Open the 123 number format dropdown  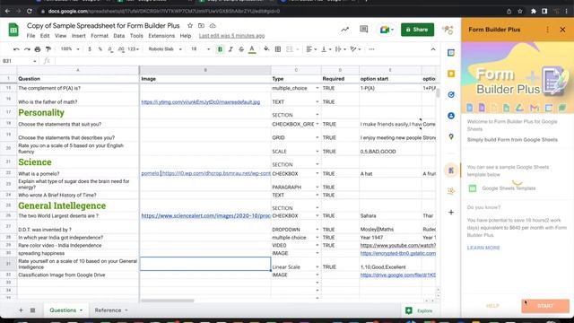point(134,49)
